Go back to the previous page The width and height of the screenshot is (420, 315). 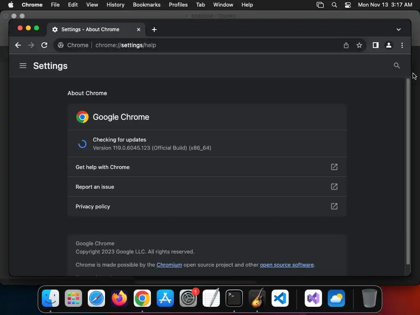[18, 45]
